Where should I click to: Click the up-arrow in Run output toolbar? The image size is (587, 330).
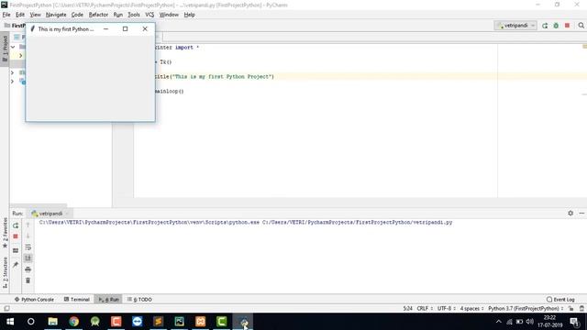coord(28,225)
